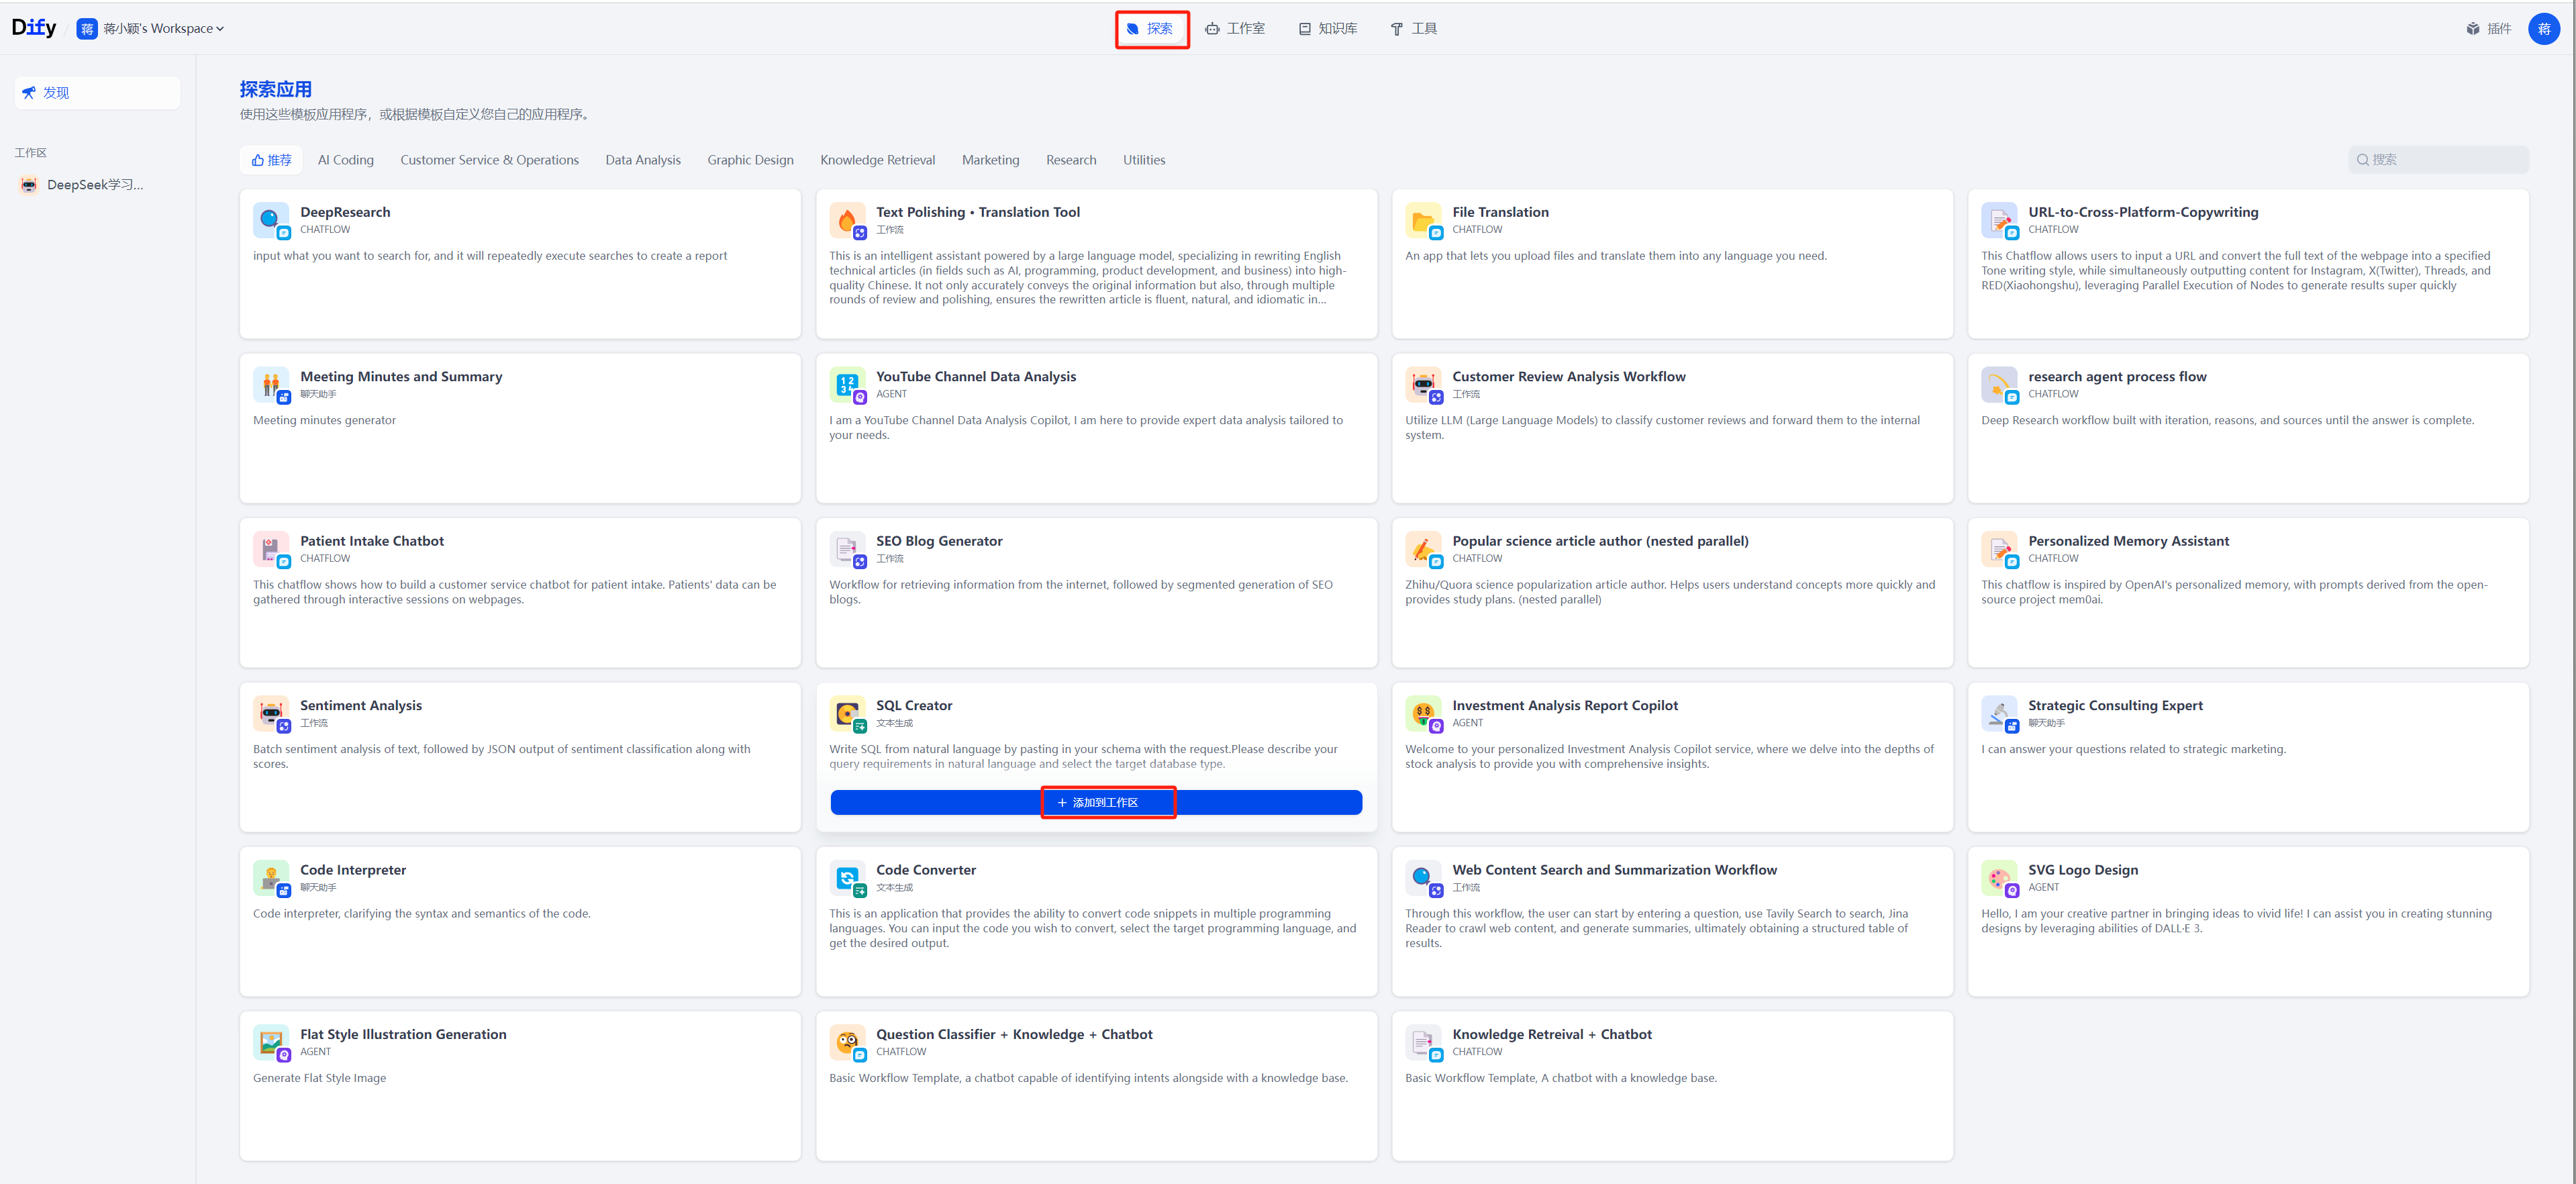This screenshot has width=2576, height=1184.
Task: Filter templates by AI Coding
Action: [x=345, y=160]
